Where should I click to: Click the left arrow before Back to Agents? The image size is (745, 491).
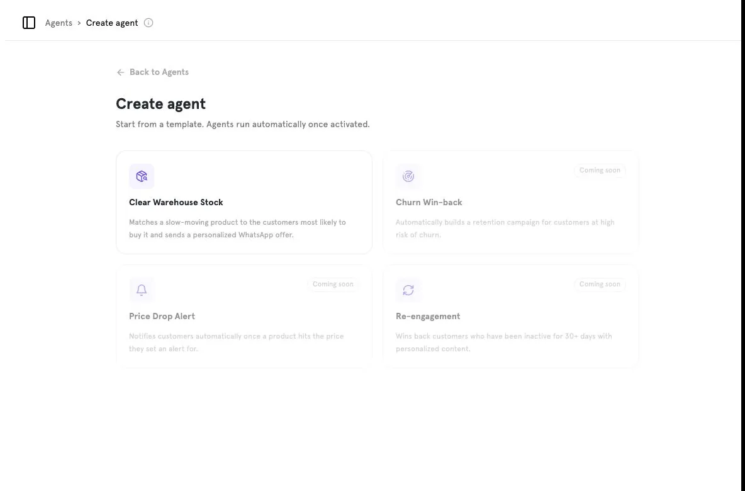[x=120, y=72]
